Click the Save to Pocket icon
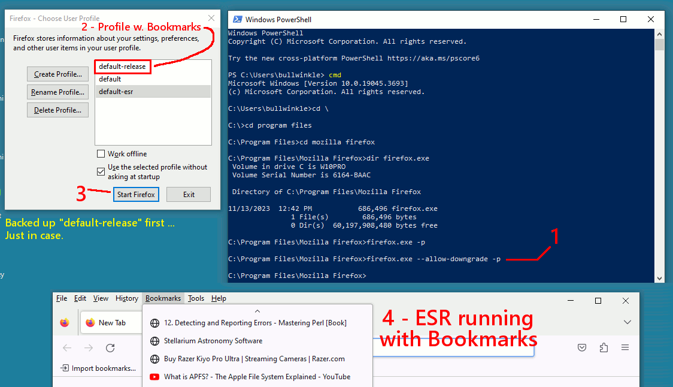The height and width of the screenshot is (387, 673). pos(582,347)
